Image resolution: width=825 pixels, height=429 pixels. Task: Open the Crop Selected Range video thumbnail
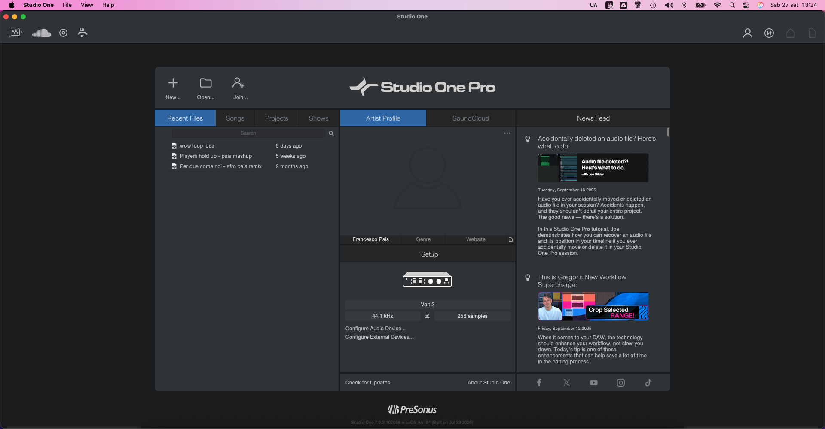[593, 306]
